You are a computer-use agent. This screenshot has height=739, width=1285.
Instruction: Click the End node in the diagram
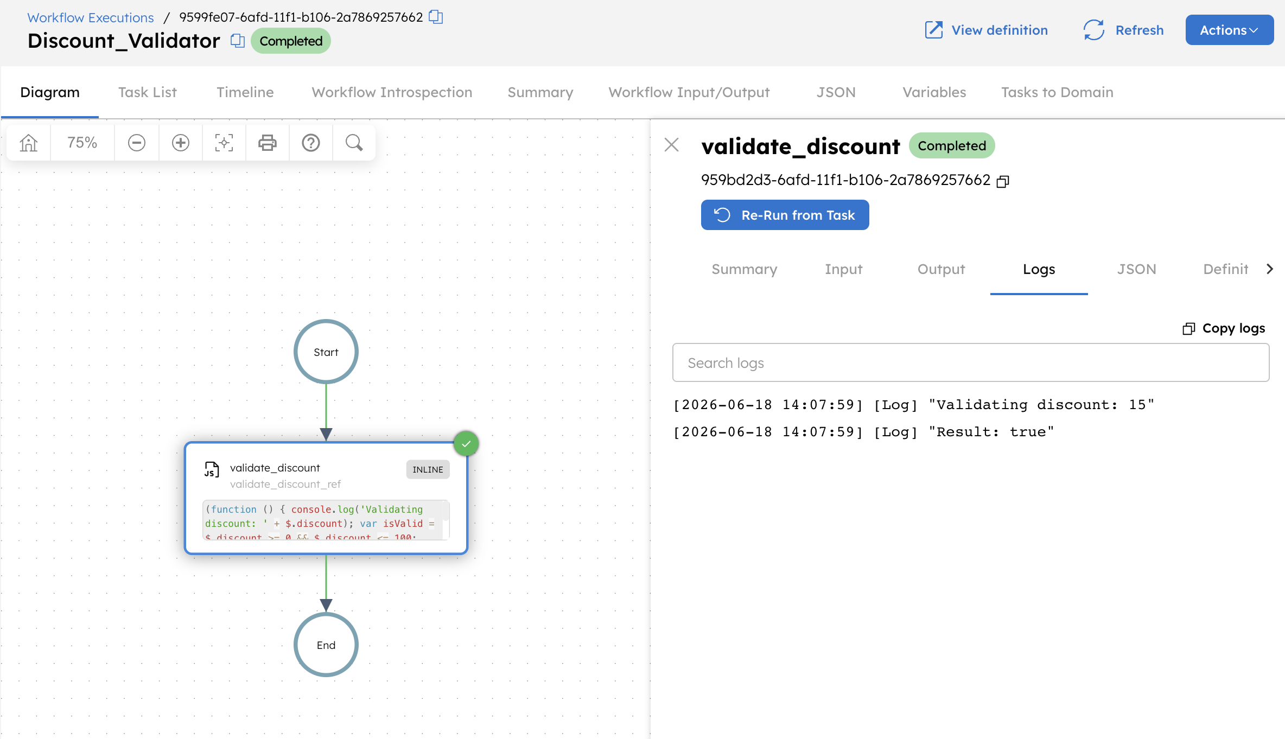click(326, 645)
